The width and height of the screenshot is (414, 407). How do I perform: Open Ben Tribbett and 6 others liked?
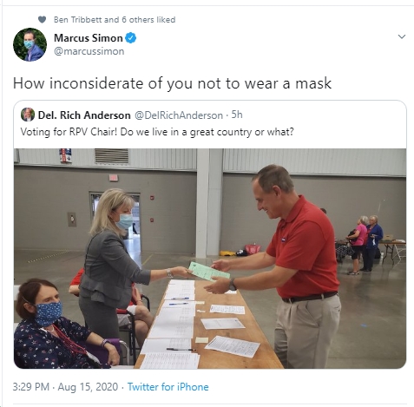(x=115, y=20)
